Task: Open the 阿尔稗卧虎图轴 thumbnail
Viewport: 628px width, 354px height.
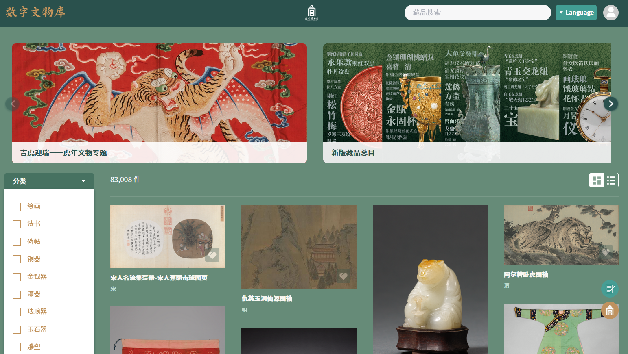Action: pos(561,235)
